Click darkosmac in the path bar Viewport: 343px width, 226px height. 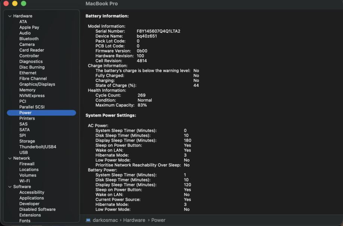pyautogui.click(x=106, y=220)
